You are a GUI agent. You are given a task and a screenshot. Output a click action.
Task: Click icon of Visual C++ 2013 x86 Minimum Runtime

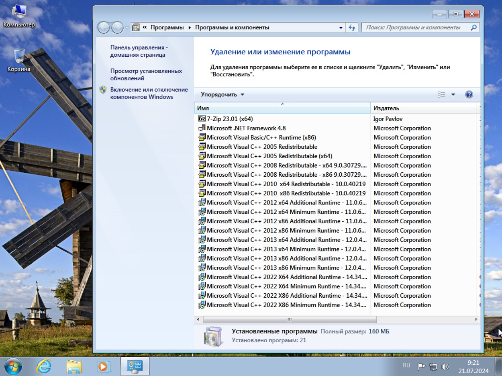pos(202,268)
